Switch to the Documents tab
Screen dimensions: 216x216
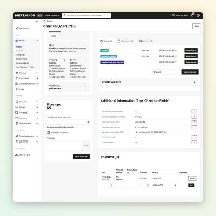coord(126,41)
